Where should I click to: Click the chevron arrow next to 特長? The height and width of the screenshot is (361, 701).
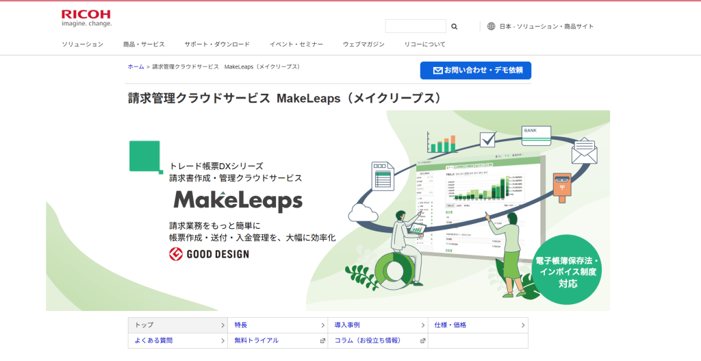323,325
